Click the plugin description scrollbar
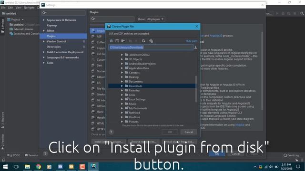 tap(262, 71)
